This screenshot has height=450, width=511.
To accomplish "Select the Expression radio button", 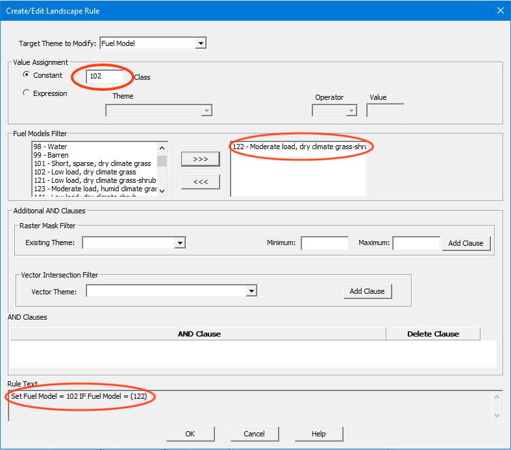I will pyautogui.click(x=27, y=93).
